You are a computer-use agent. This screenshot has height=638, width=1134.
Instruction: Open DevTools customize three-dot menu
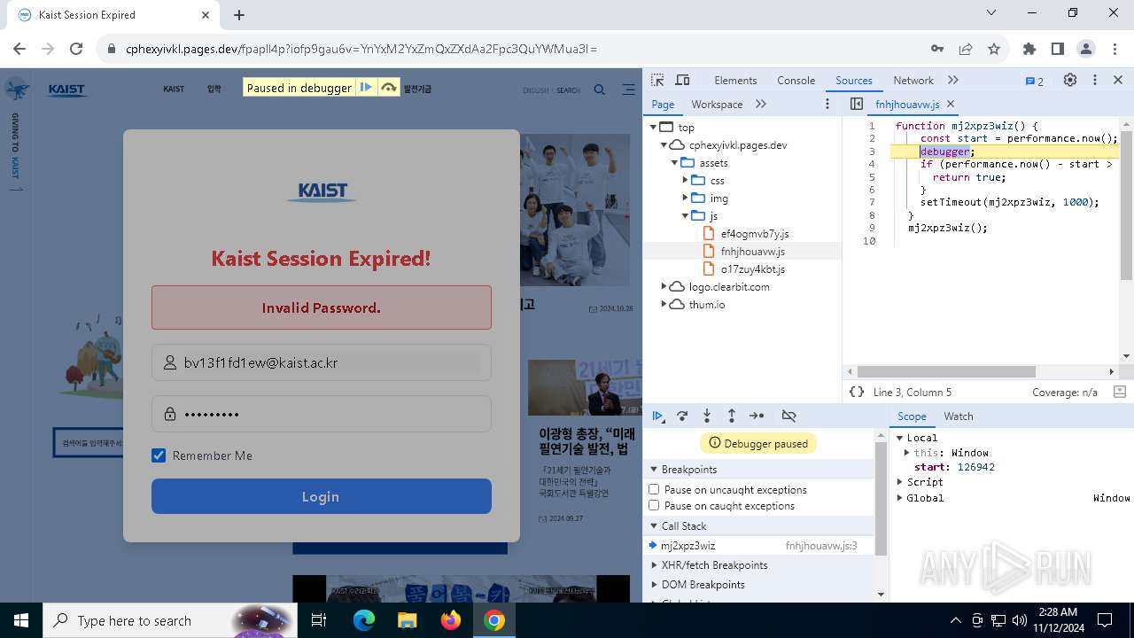click(1095, 80)
